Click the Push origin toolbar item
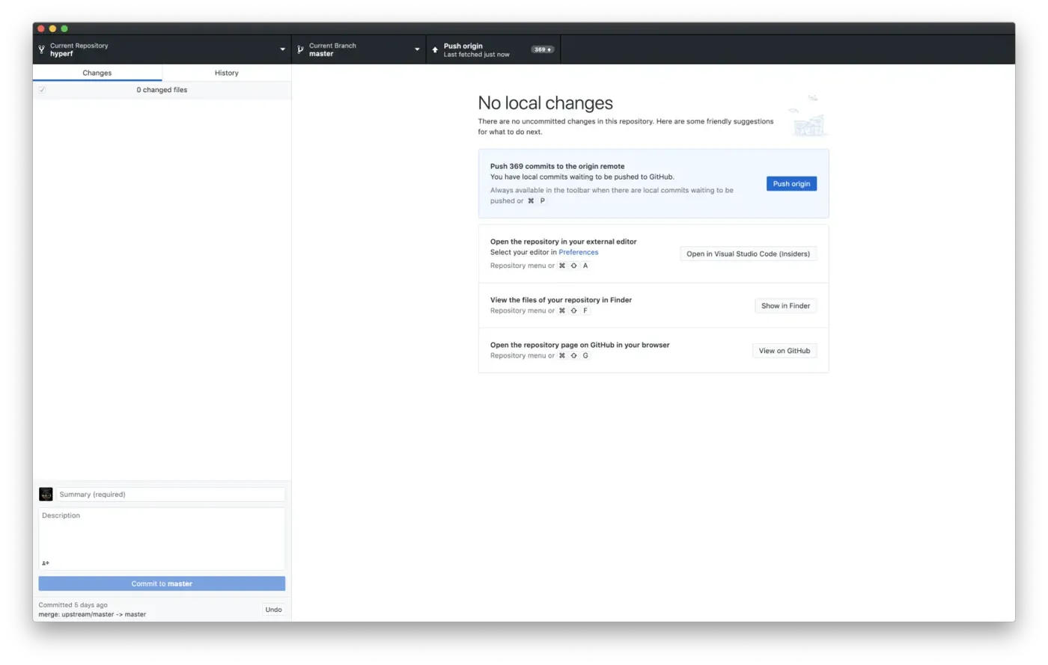 pos(493,49)
